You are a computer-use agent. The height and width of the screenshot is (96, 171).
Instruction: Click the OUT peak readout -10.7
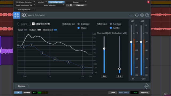[x=142, y=21]
